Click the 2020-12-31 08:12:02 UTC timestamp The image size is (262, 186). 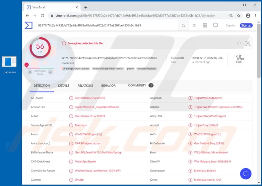(208, 58)
